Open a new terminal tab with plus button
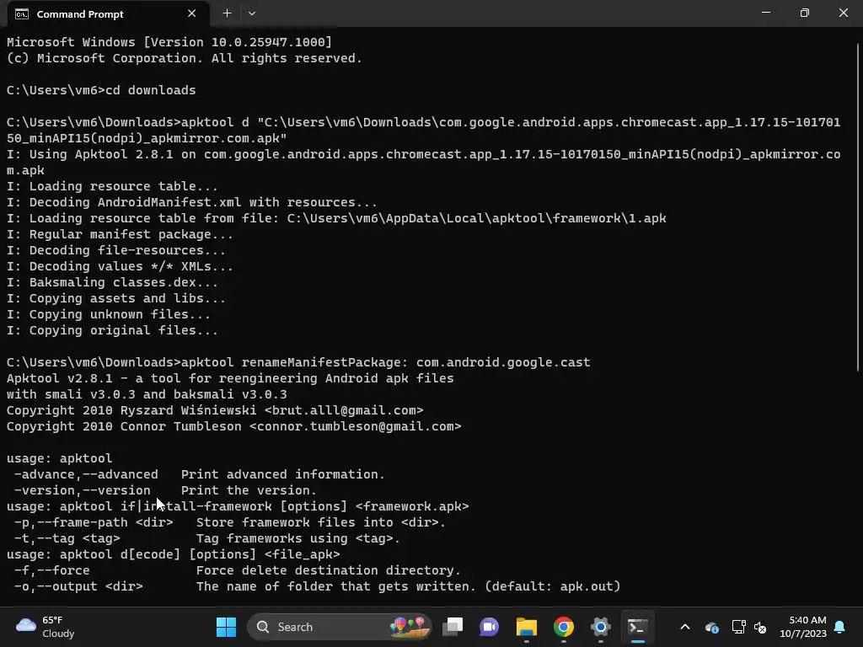The height and width of the screenshot is (647, 863). (x=227, y=13)
